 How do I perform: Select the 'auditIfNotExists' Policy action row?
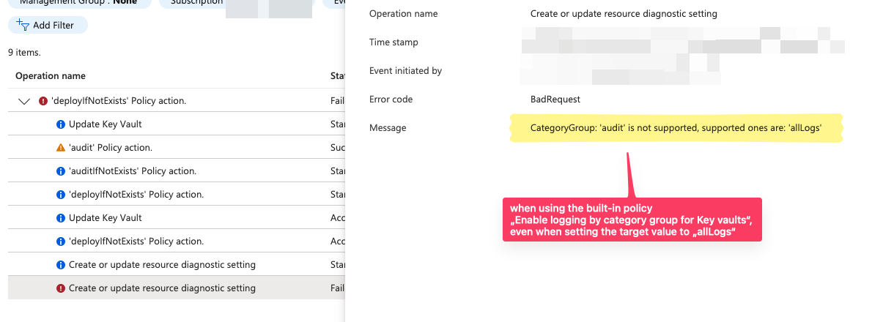[x=177, y=171]
